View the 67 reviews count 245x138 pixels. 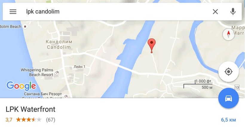coord(50,120)
